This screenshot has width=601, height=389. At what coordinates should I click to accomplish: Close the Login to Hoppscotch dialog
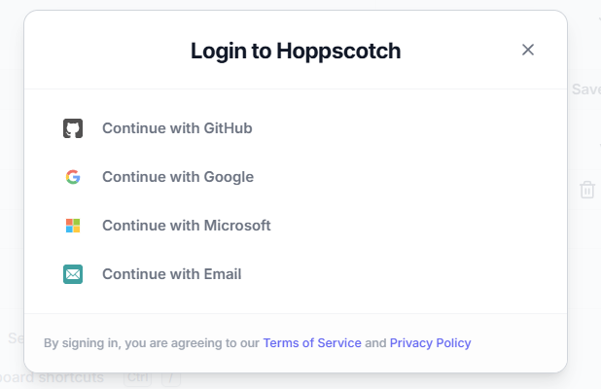click(x=528, y=50)
